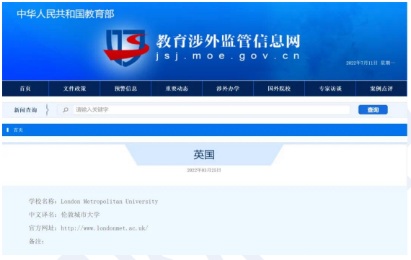
Task: Click the 中文译名 label
Action: [43, 215]
